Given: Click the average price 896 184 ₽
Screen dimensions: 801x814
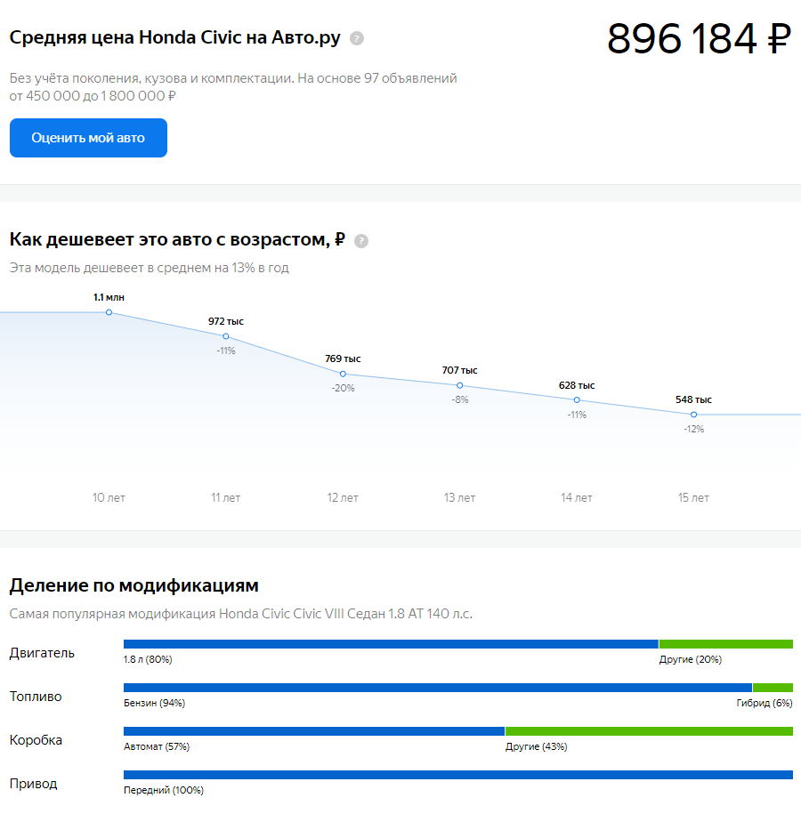Looking at the screenshot, I should [x=700, y=38].
